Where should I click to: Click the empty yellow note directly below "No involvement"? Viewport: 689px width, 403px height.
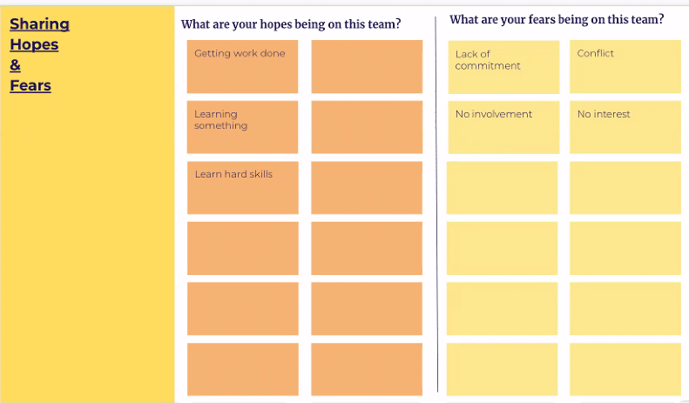(x=503, y=187)
